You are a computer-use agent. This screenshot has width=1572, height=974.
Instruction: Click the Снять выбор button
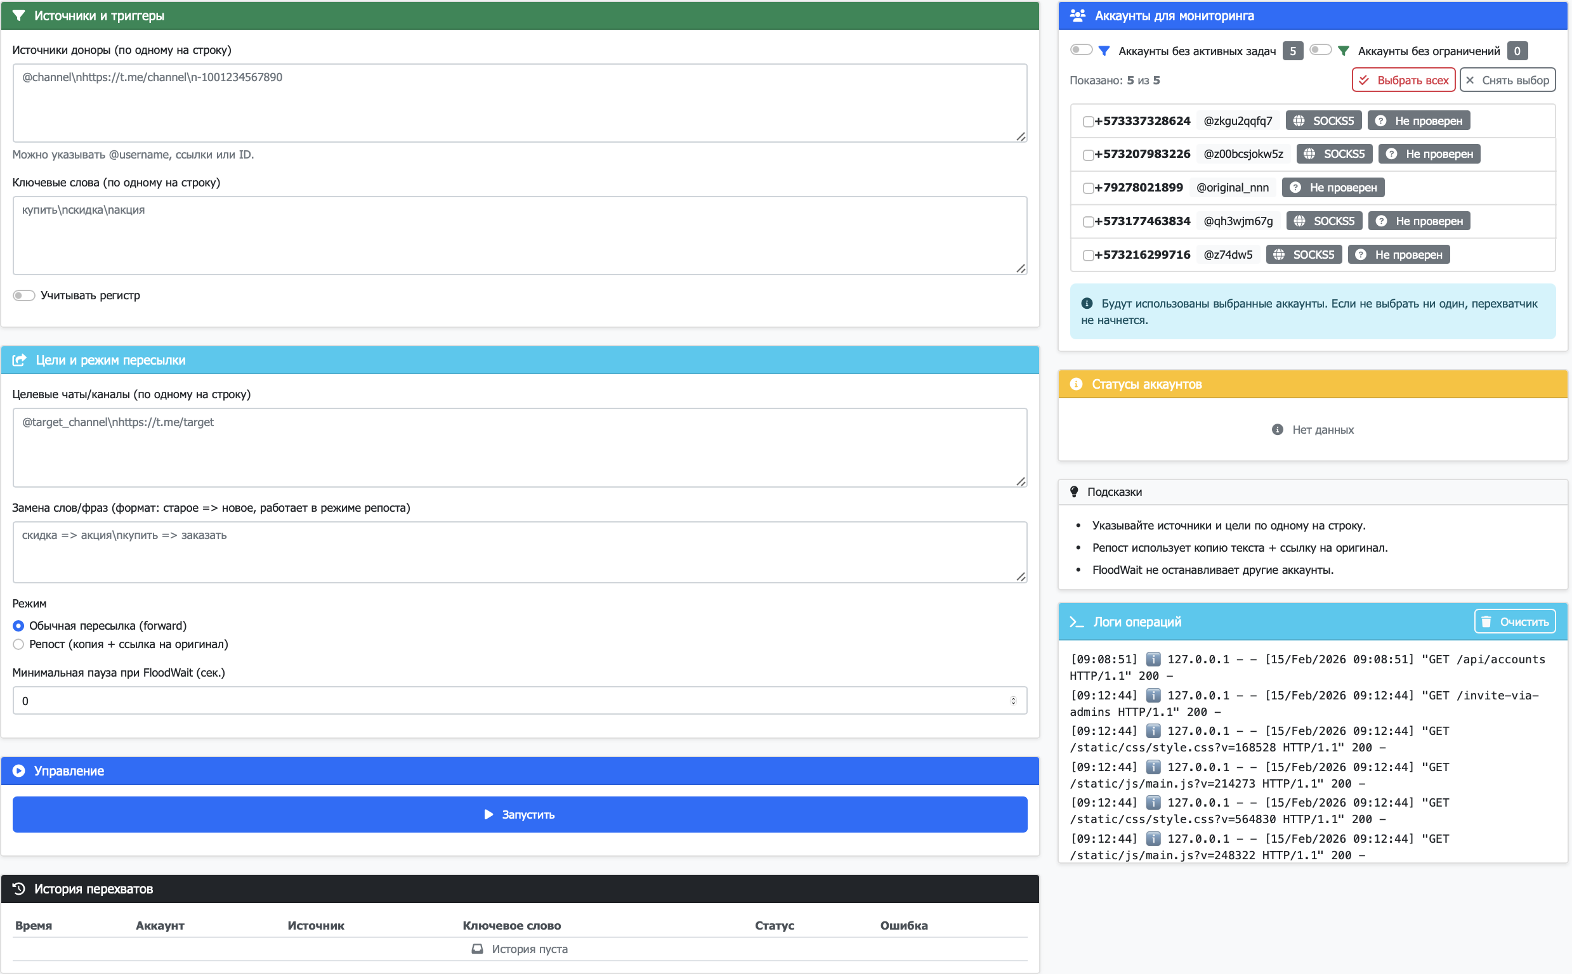1507,80
